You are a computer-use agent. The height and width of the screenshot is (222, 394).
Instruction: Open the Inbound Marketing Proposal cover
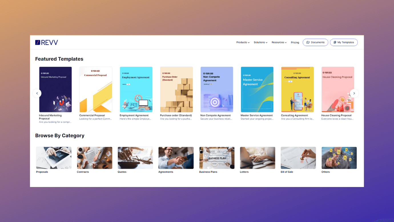point(55,89)
